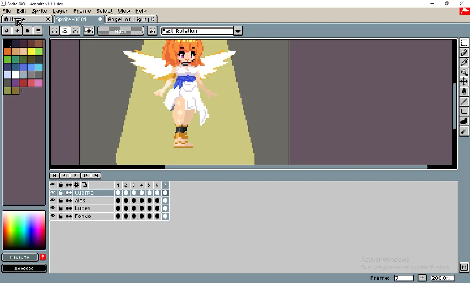Choose Add to selection mode icon
Viewport: 470px width, 283px height.
coord(65,31)
